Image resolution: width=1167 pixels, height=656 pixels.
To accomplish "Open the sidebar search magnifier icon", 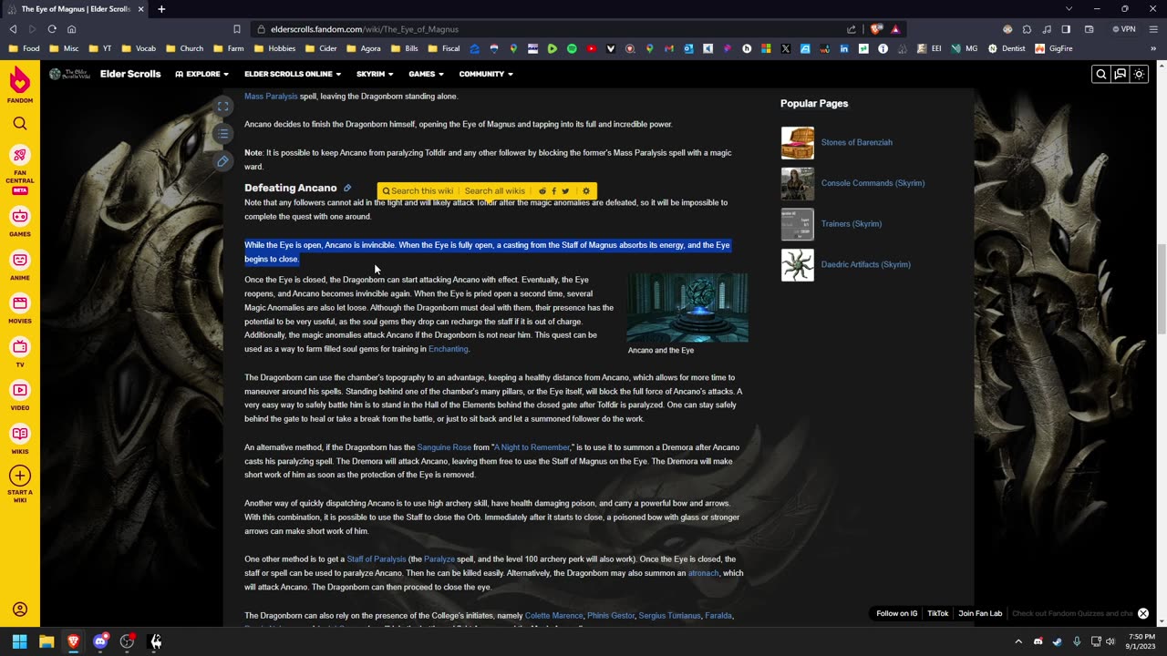I will tap(20, 123).
